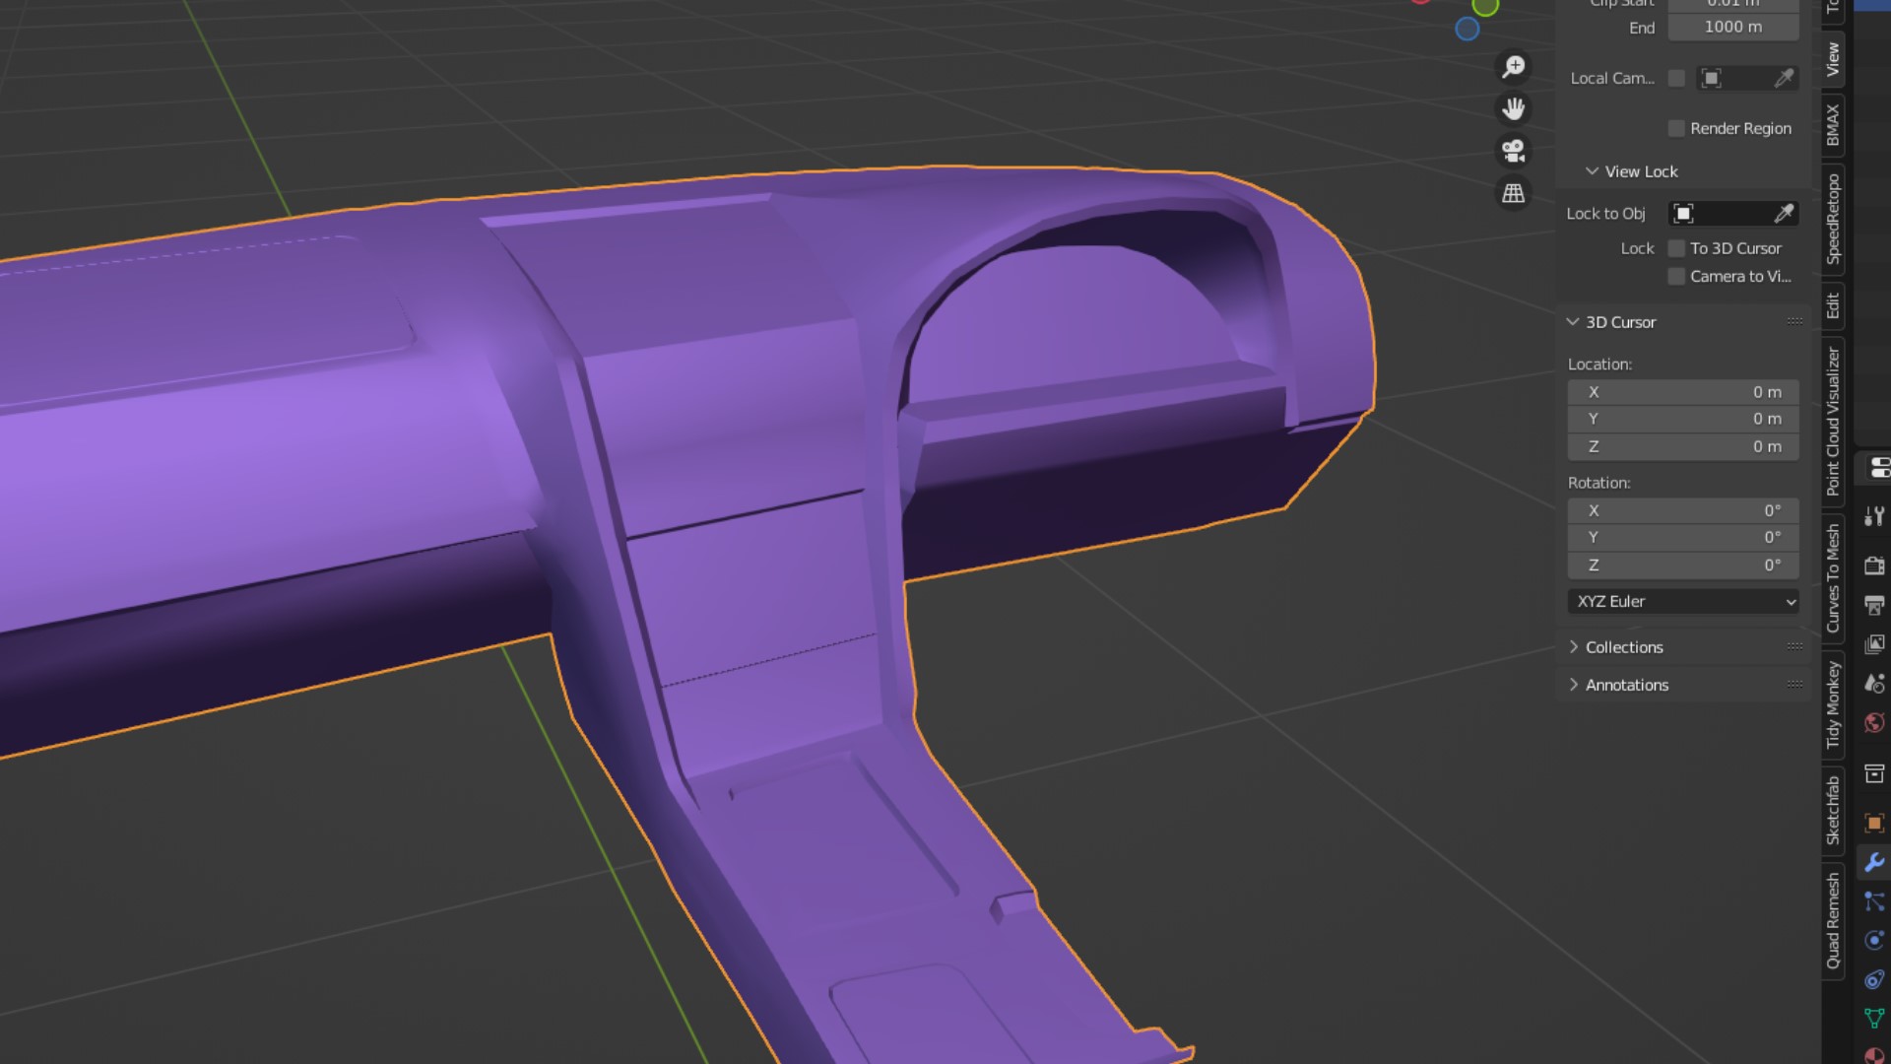The height and width of the screenshot is (1064, 1891).
Task: Toggle Camera to View lock checkbox
Action: pyautogui.click(x=1676, y=277)
